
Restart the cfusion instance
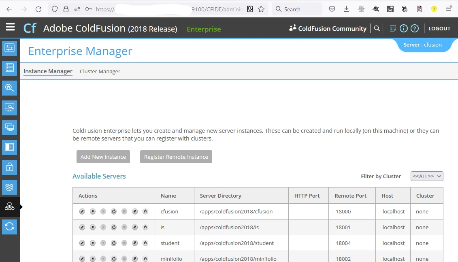[x=114, y=211]
